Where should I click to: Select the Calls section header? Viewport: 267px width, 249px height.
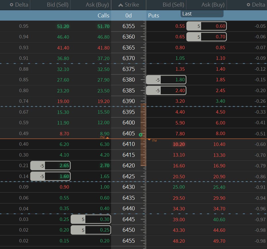point(103,15)
